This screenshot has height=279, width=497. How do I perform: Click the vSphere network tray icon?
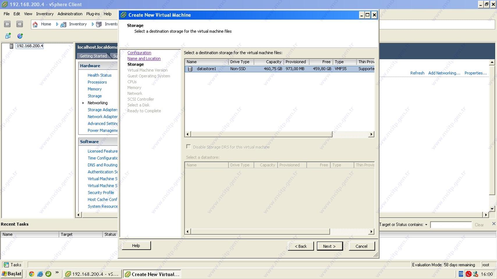[475, 274]
